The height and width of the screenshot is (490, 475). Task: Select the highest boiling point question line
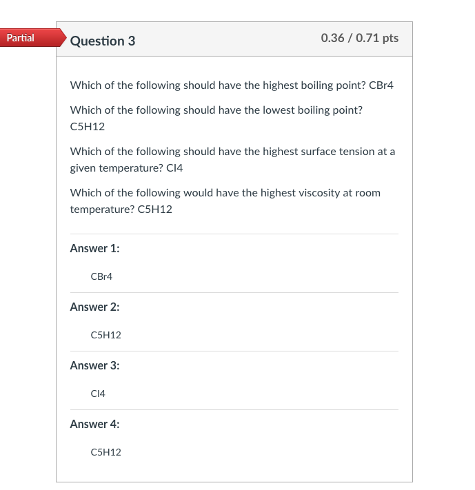pos(232,85)
